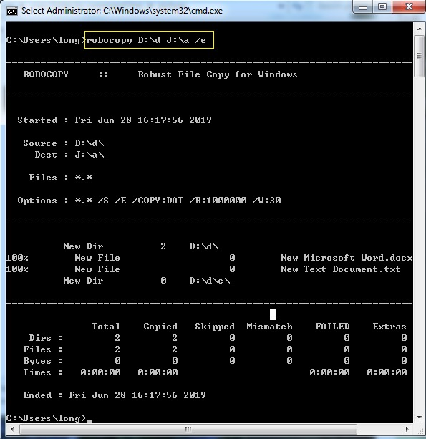
Task: Maximize the cmd.exe window
Action: click(x=382, y=6)
